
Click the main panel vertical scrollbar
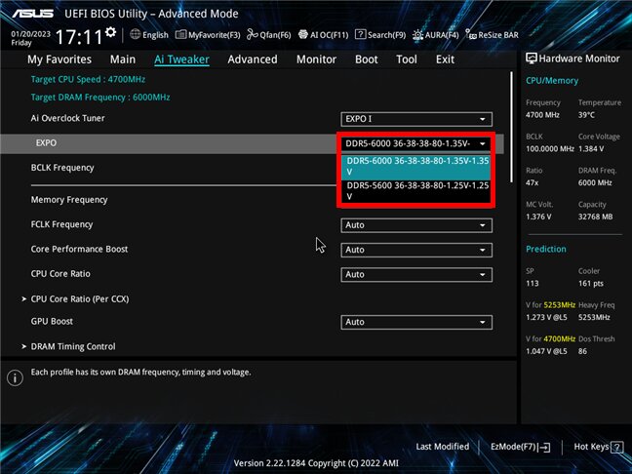pyautogui.click(x=511, y=127)
